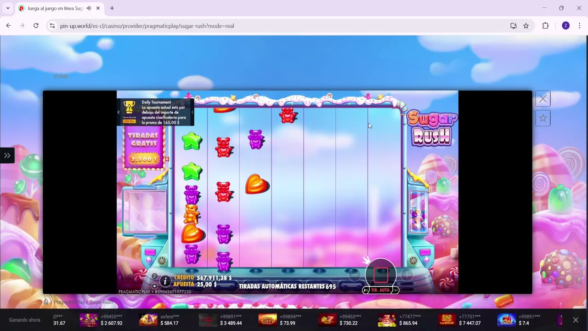Open the Pragmatic Play breadcrumb link
Screen dimensions: 588x331
click(x=69, y=302)
